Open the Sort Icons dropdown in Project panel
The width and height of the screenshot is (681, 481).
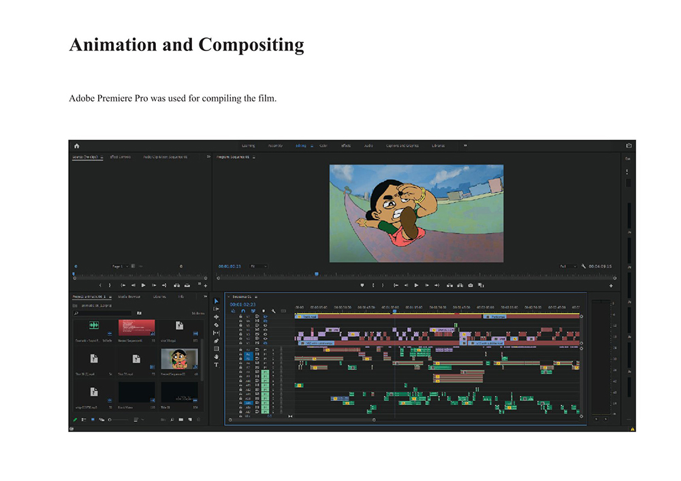click(x=138, y=420)
